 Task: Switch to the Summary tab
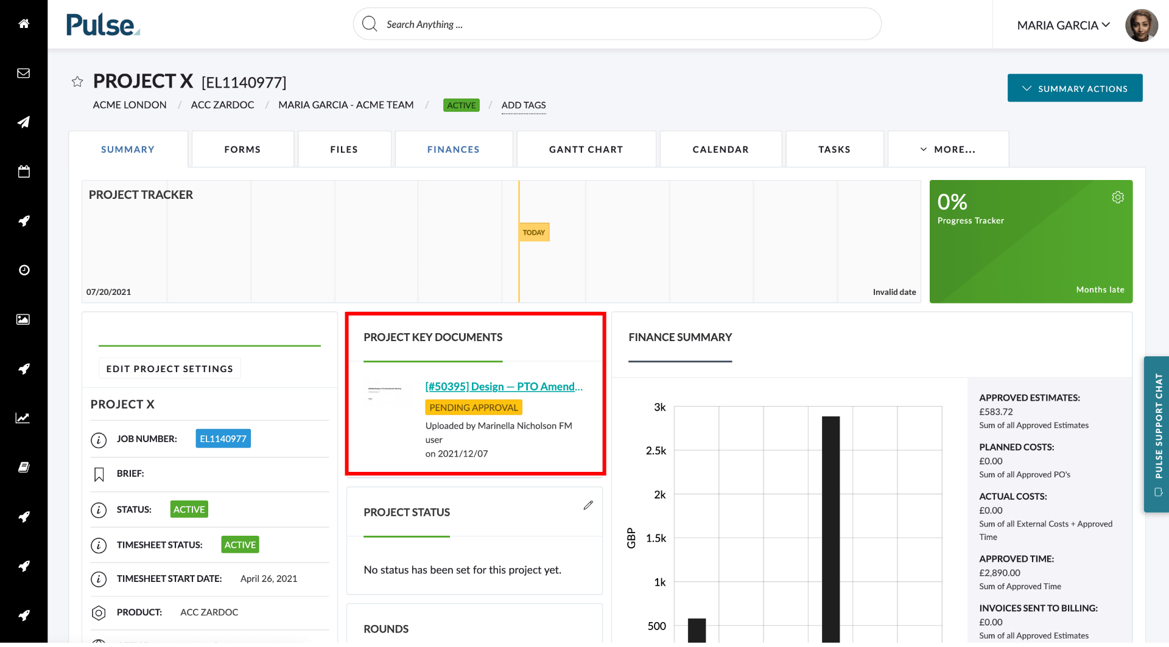point(128,149)
